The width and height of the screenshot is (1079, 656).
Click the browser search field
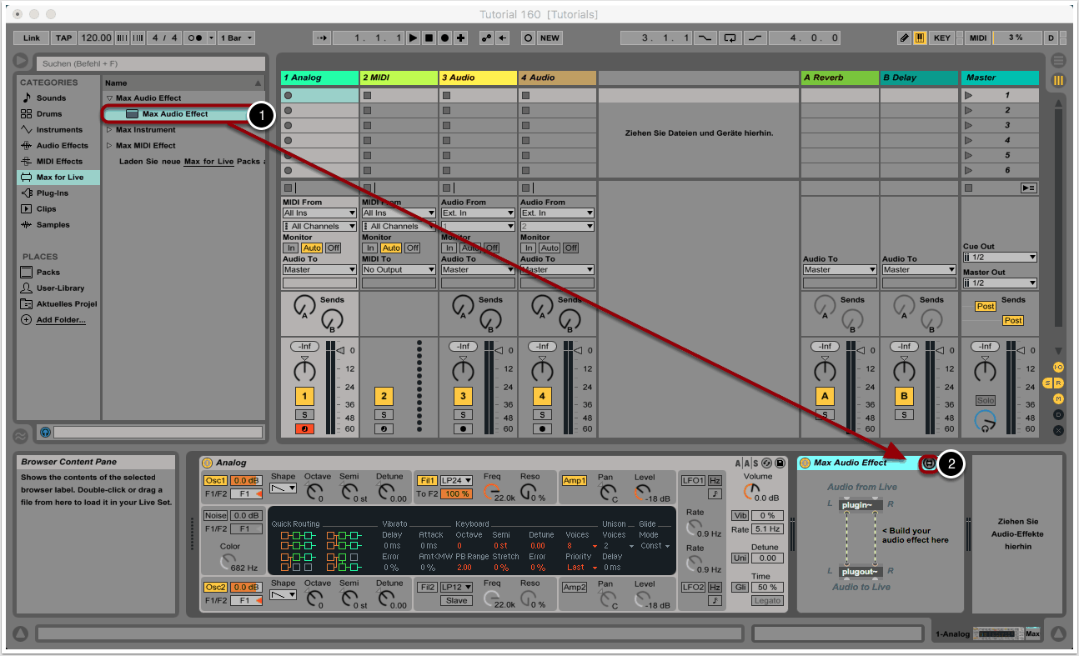click(x=150, y=63)
